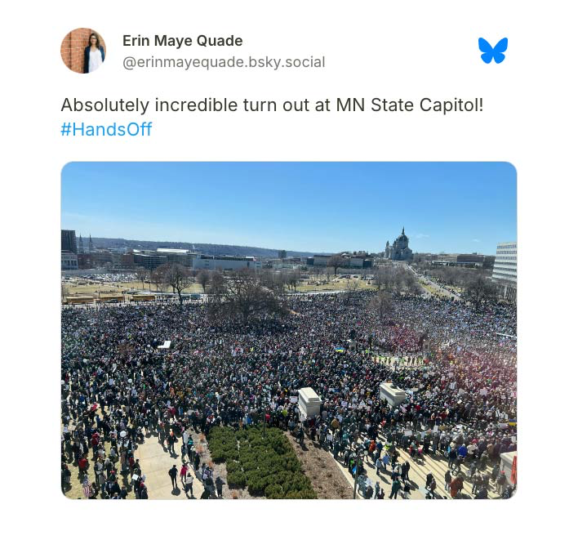Image resolution: width=578 pixels, height=549 pixels.
Task: Click the Erin Maye Quade display name
Action: (183, 41)
